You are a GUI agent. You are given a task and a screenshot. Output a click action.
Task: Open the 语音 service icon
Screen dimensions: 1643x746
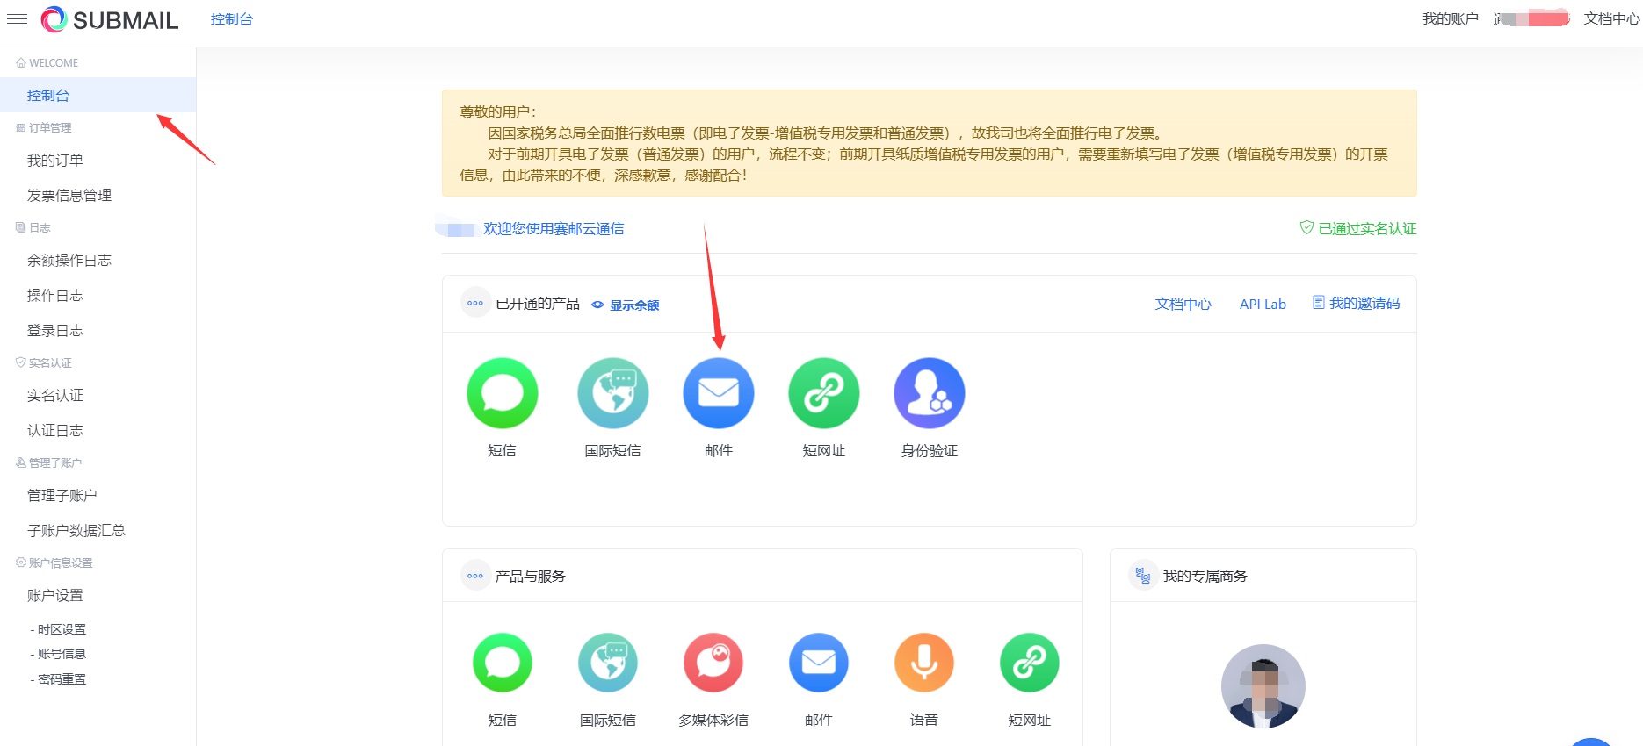(x=924, y=663)
